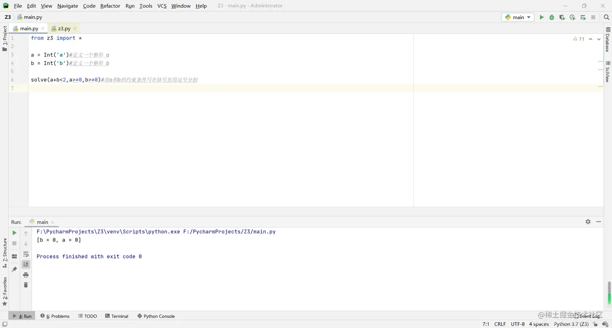This screenshot has height=328, width=612.
Task: Open the Terminal tool window tab
Action: pos(117,316)
